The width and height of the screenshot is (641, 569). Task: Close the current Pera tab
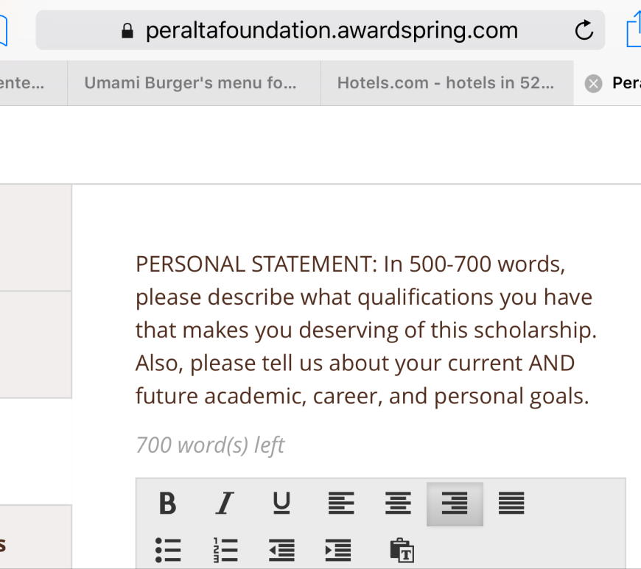click(593, 84)
